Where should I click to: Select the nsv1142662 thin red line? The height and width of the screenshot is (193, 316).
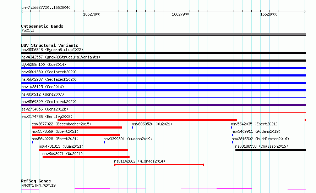click(159, 165)
